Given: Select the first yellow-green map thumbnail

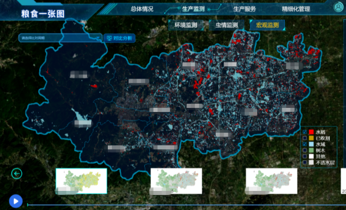Looking at the screenshot, I should tap(81, 181).
